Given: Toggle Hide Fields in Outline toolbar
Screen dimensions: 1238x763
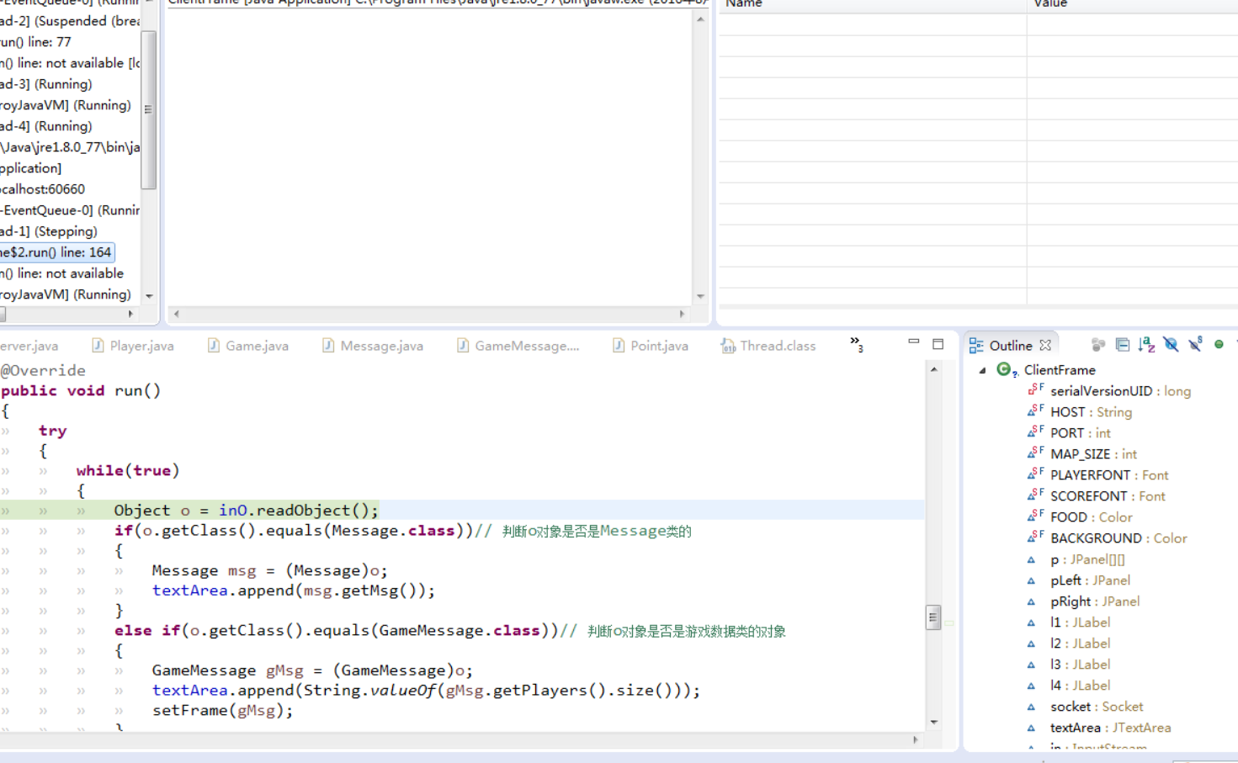Looking at the screenshot, I should (x=1171, y=345).
